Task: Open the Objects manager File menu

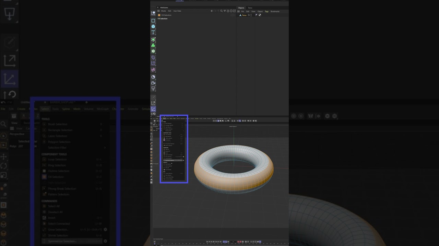Action: [242, 11]
